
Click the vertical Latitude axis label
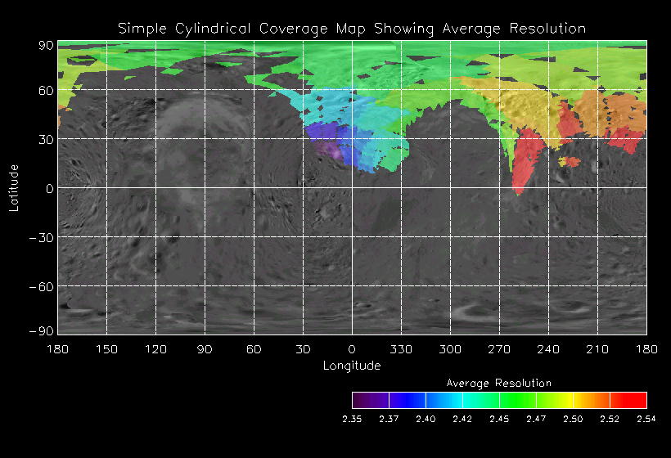coord(14,187)
